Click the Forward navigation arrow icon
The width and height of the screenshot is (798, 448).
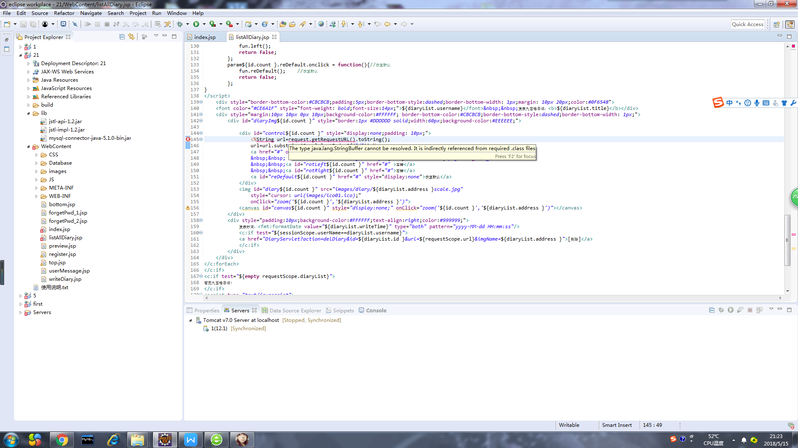click(404, 24)
